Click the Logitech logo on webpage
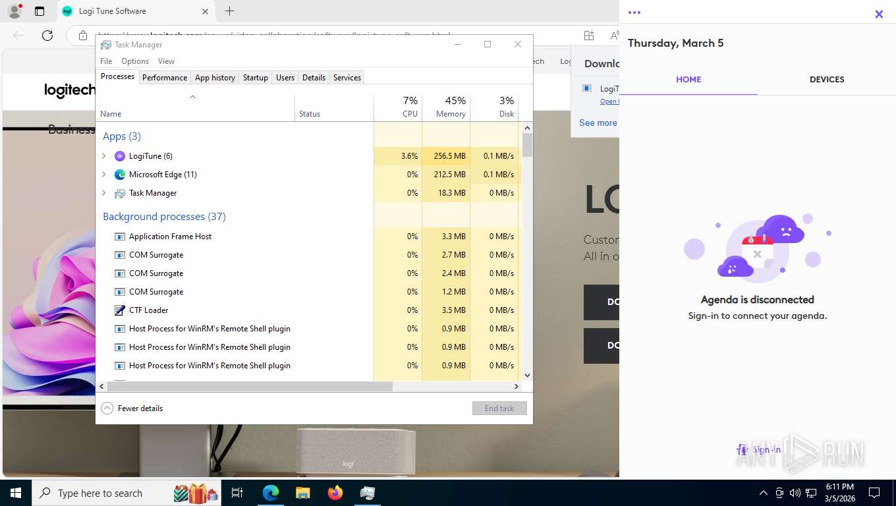This screenshot has height=506, width=896. (70, 90)
